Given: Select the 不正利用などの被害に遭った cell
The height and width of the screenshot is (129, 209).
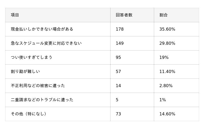Looking at the screenshot, I should click(x=38, y=86).
